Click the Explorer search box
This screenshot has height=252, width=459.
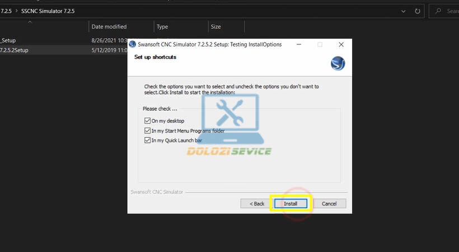tap(444, 11)
